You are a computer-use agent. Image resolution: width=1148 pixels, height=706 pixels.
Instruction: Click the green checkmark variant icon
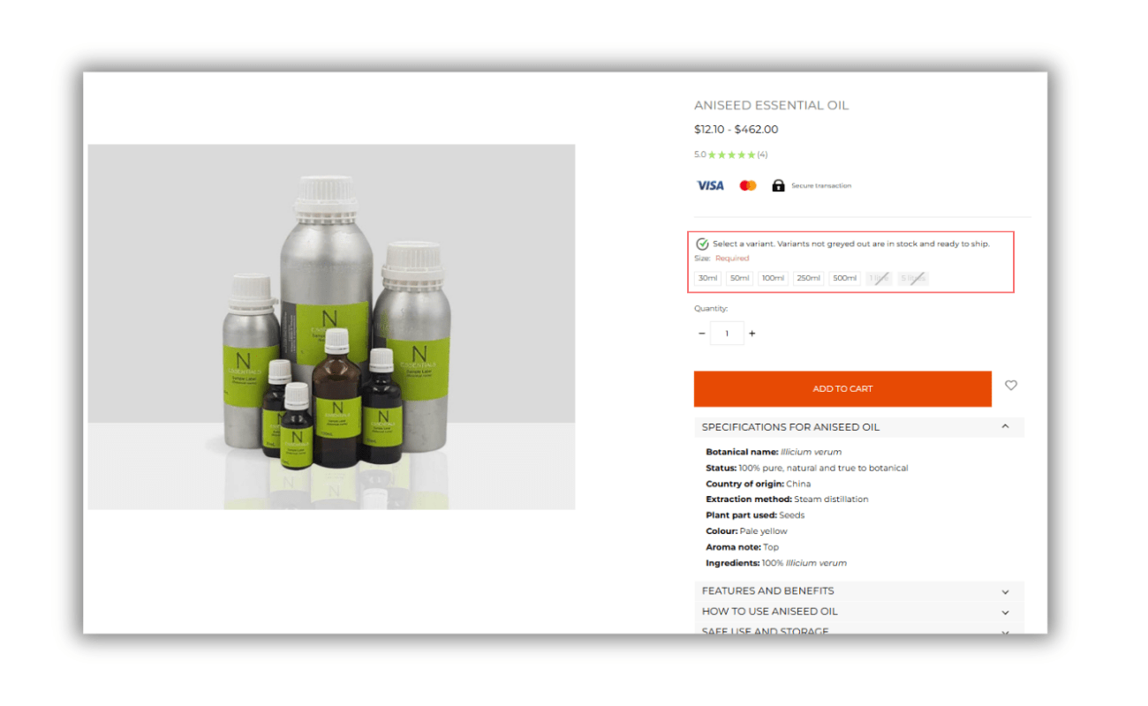pyautogui.click(x=702, y=244)
